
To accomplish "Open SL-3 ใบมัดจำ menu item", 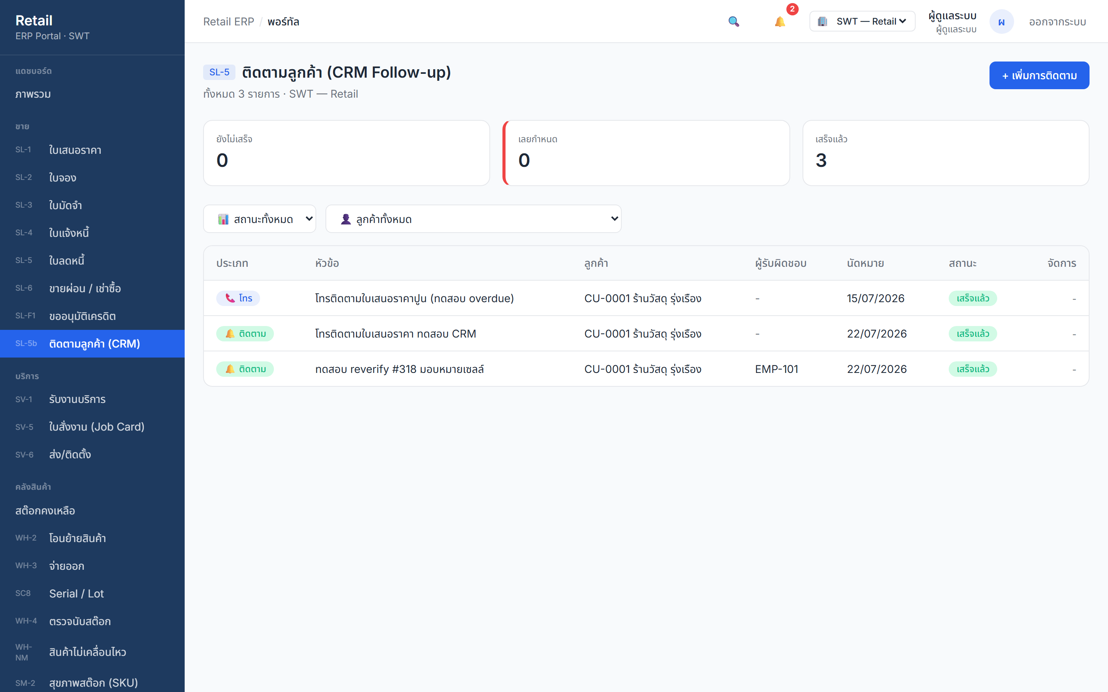I will 92,205.
